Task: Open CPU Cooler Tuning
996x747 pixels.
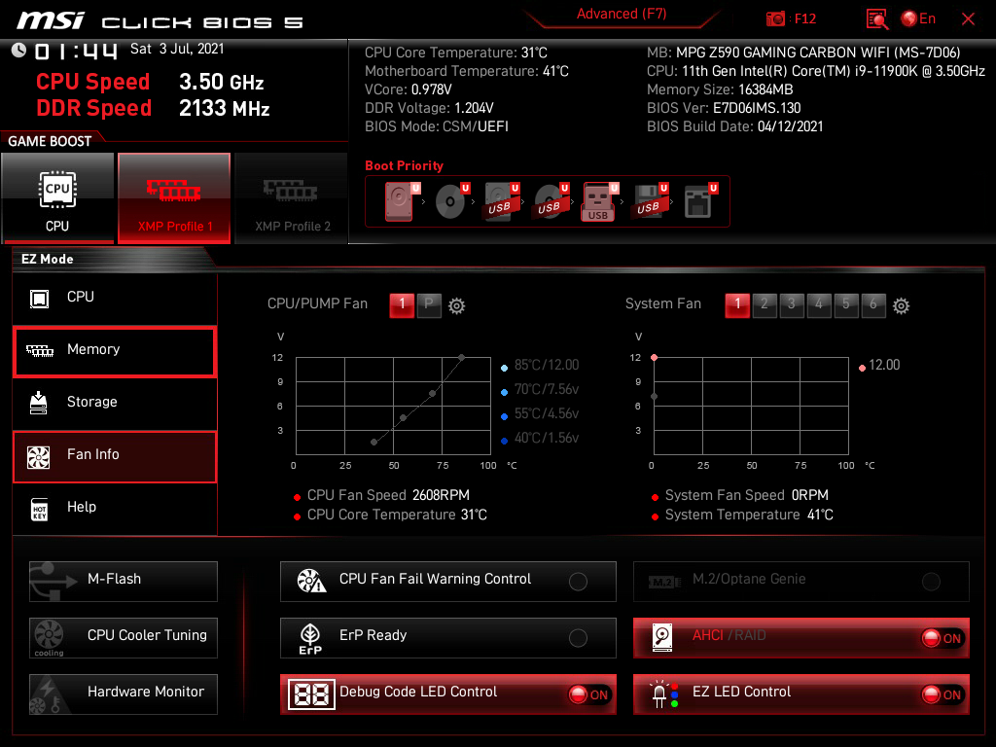Action: [x=124, y=638]
